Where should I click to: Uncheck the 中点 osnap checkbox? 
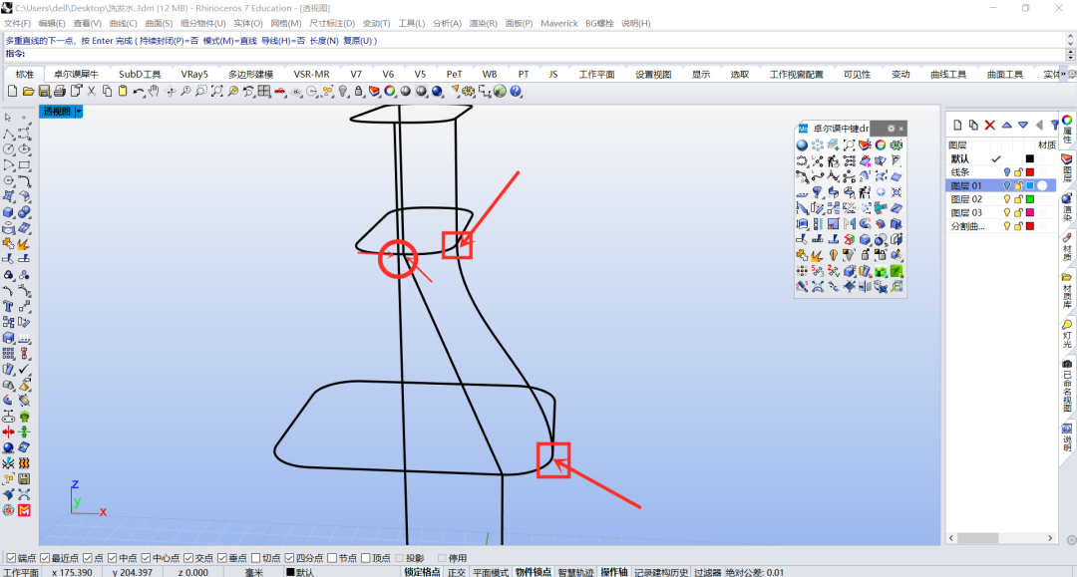click(112, 558)
